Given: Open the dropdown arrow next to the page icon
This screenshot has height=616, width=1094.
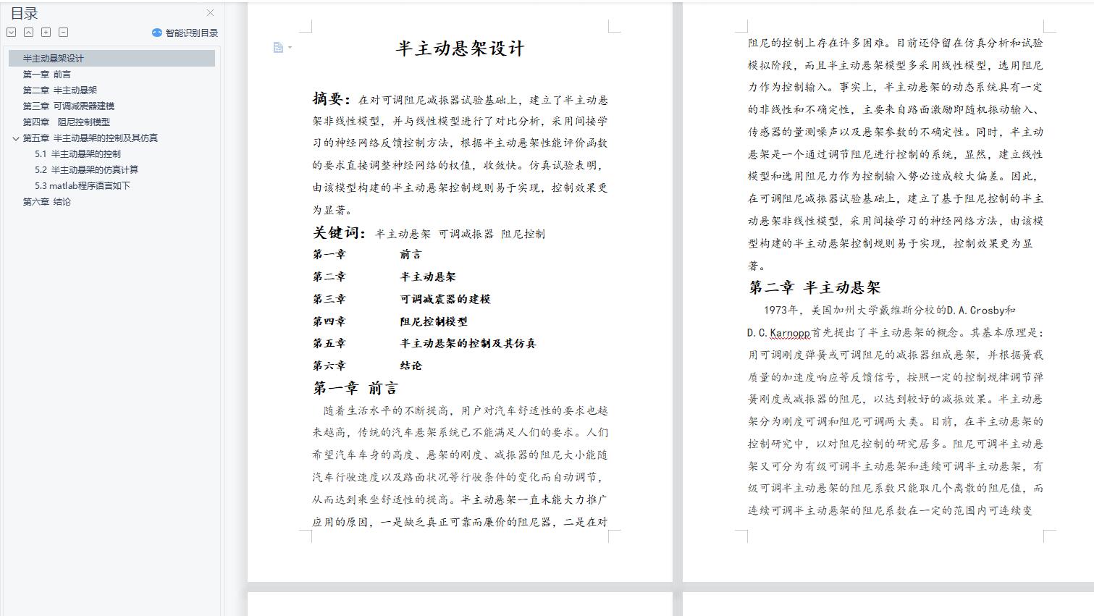Looking at the screenshot, I should click(x=290, y=48).
